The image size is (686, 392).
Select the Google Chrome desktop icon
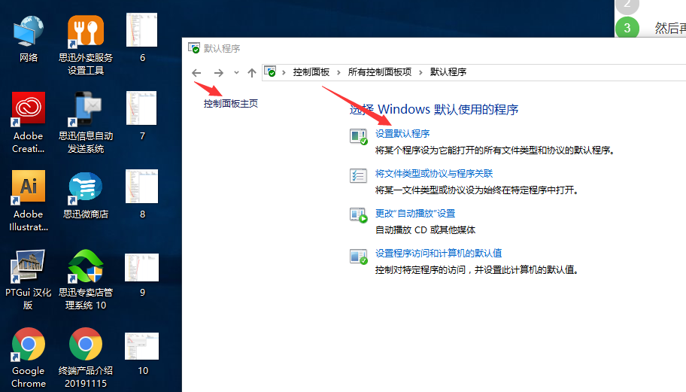tap(29, 357)
